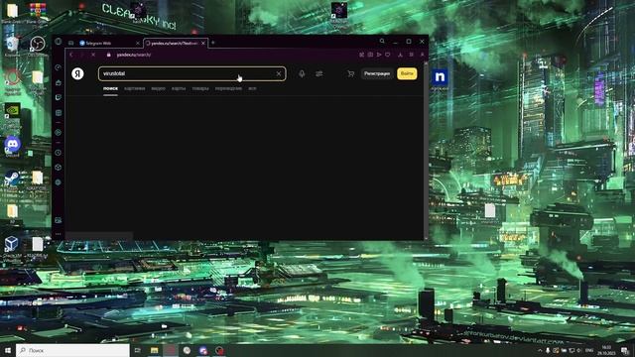Switch to the Переводчик tab

228,88
